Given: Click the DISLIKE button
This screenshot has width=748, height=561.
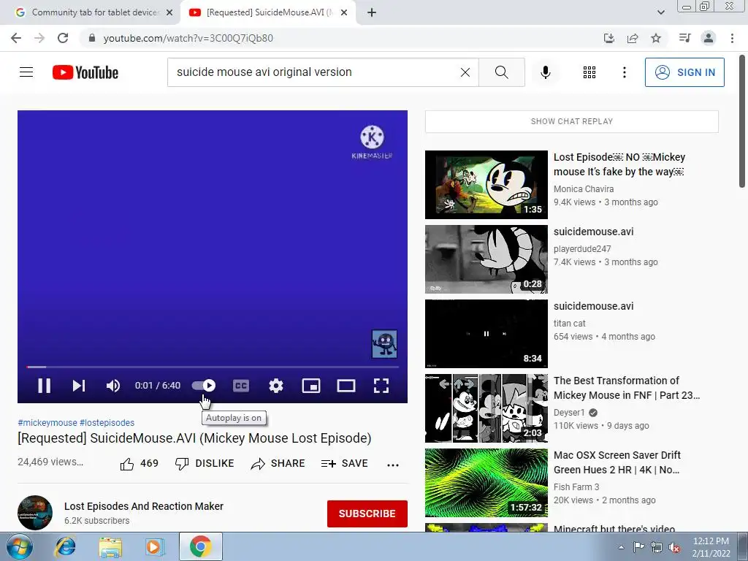Looking at the screenshot, I should (x=205, y=463).
